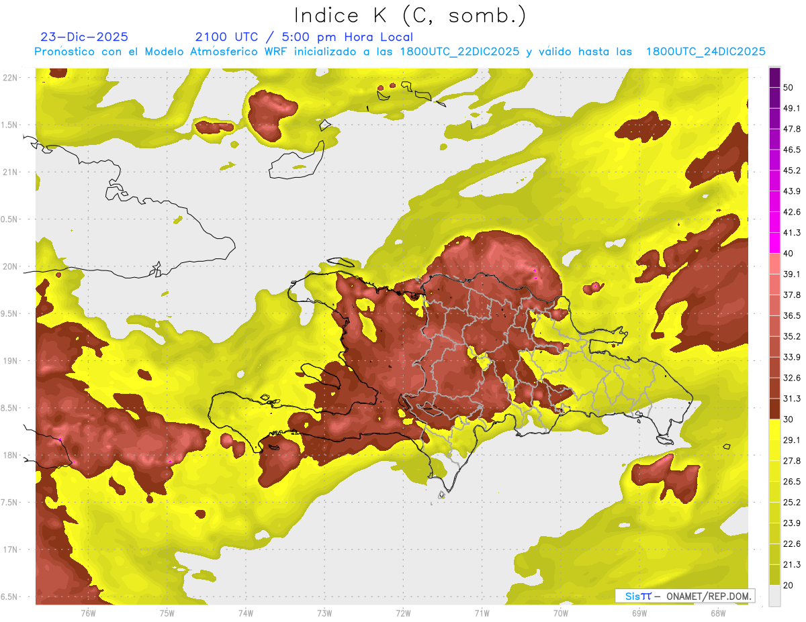Screen dimensions: 806x622
Task: Select the '46.5' color scale value
Action: click(x=792, y=150)
